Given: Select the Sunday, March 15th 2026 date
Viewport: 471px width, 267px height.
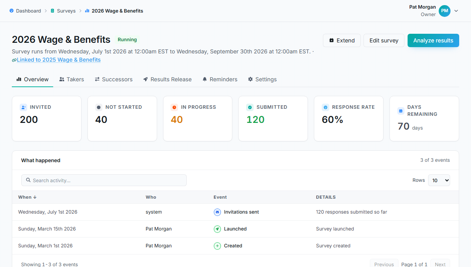Looking at the screenshot, I should pos(47,229).
